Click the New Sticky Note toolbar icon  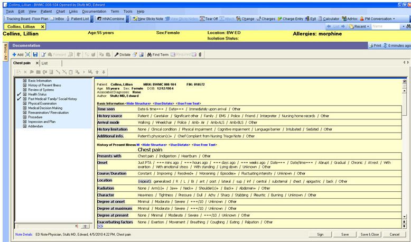134,18
